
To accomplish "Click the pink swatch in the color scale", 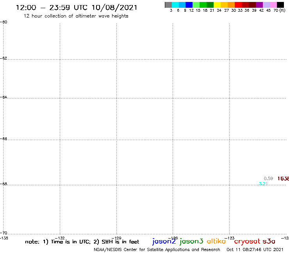I will tap(273, 5).
